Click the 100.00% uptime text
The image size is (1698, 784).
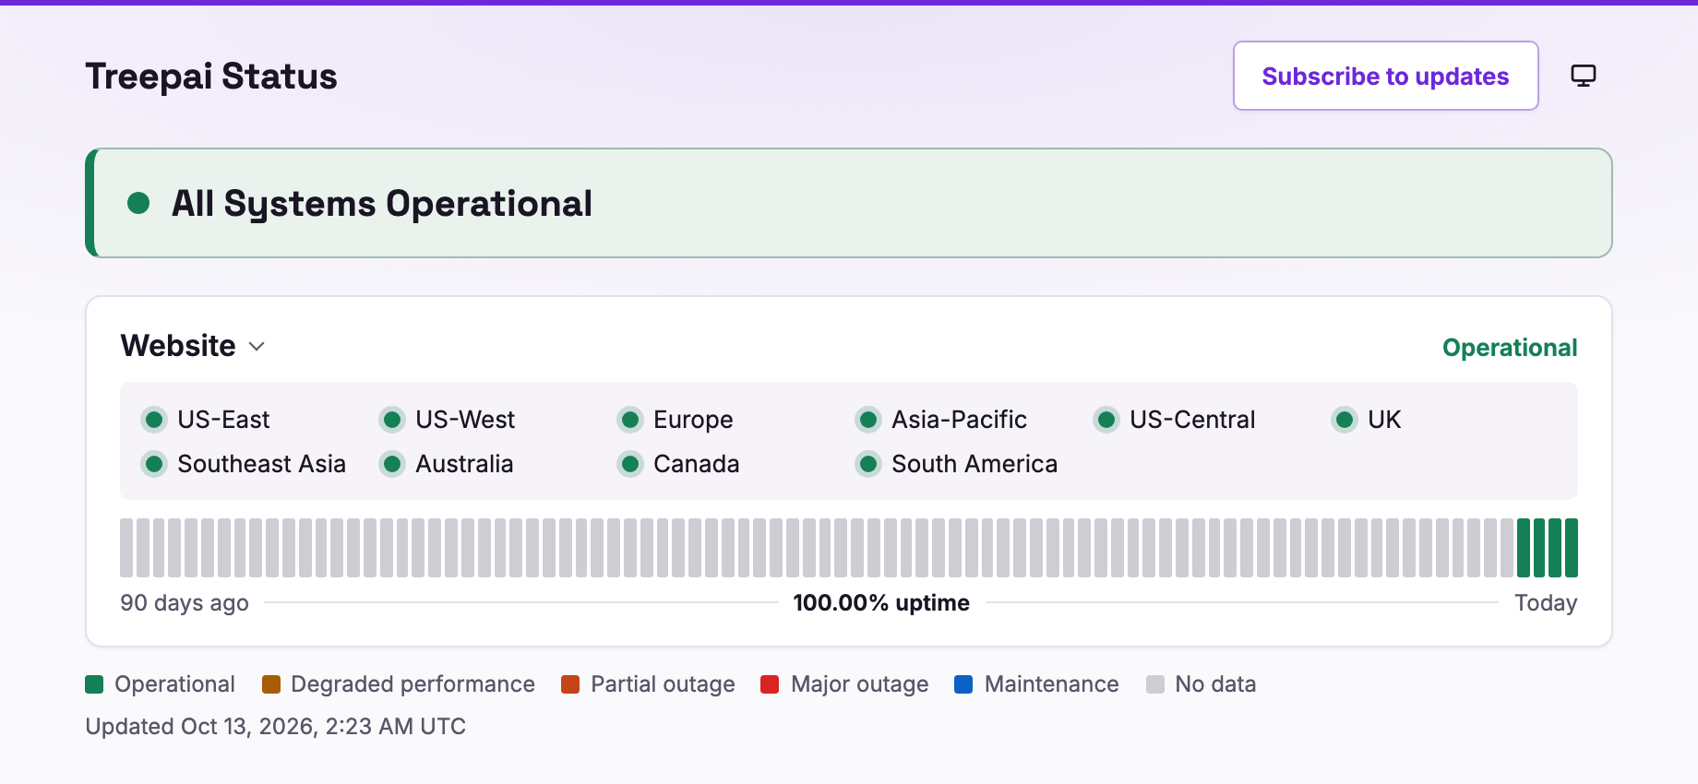tap(881, 603)
